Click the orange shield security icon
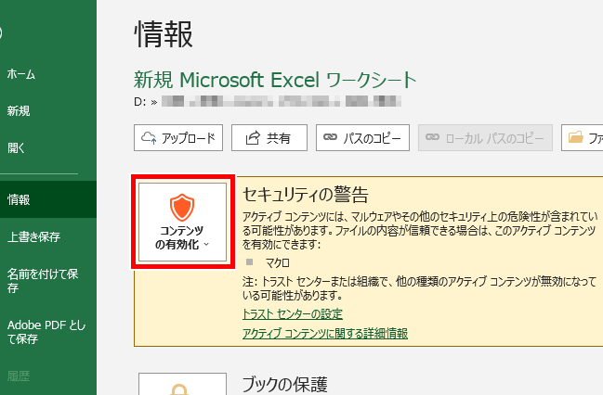 click(182, 208)
